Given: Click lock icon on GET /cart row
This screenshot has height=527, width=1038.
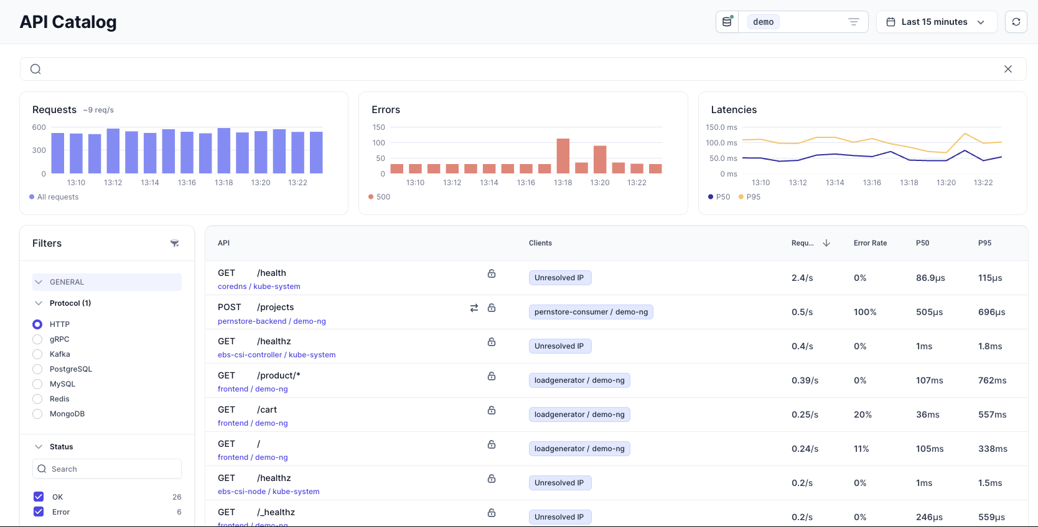Looking at the screenshot, I should [x=491, y=410].
